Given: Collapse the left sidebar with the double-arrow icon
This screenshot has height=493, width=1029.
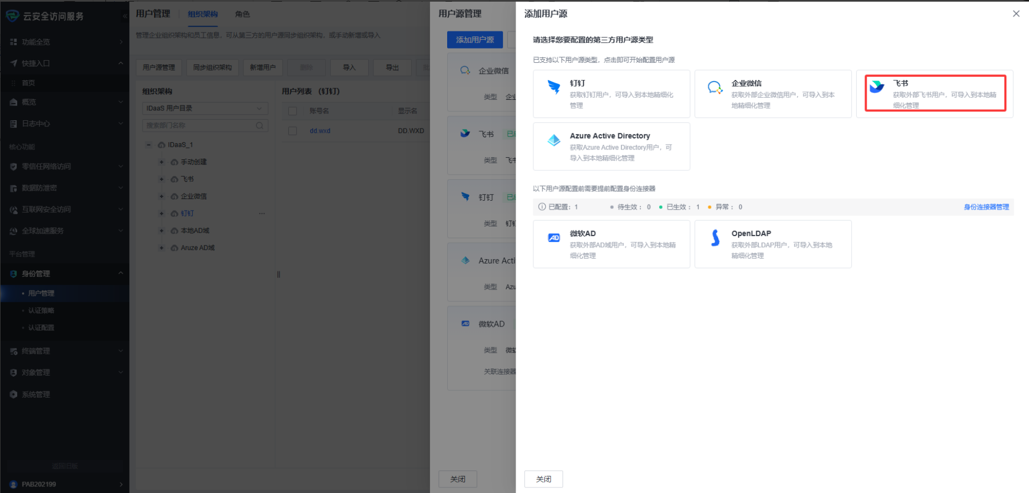Looking at the screenshot, I should pos(124,16).
